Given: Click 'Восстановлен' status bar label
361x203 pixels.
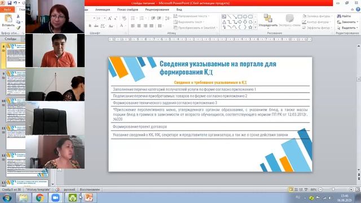Looking at the screenshot, I should tap(90, 189).
